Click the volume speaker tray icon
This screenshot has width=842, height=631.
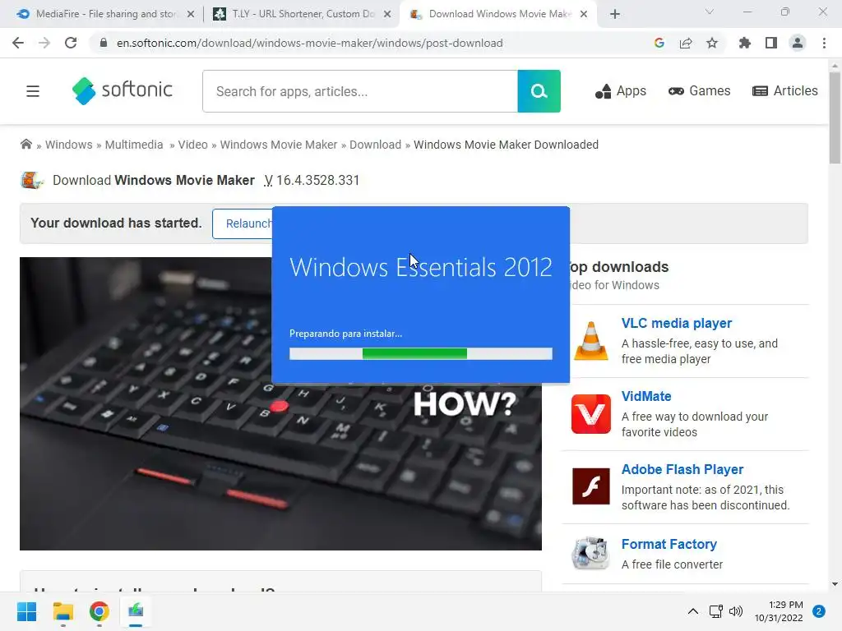tap(736, 611)
